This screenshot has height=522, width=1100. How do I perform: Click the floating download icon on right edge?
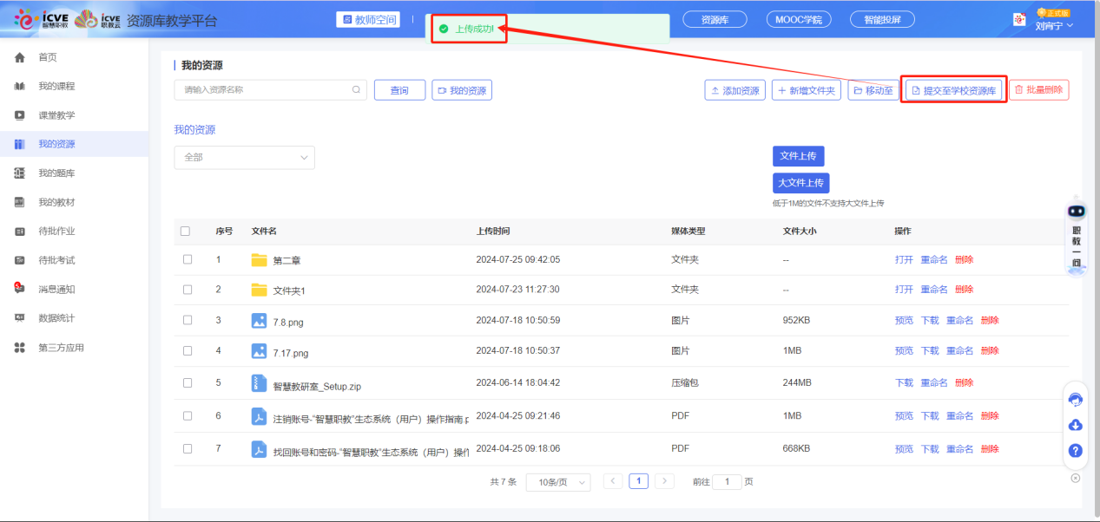point(1075,425)
